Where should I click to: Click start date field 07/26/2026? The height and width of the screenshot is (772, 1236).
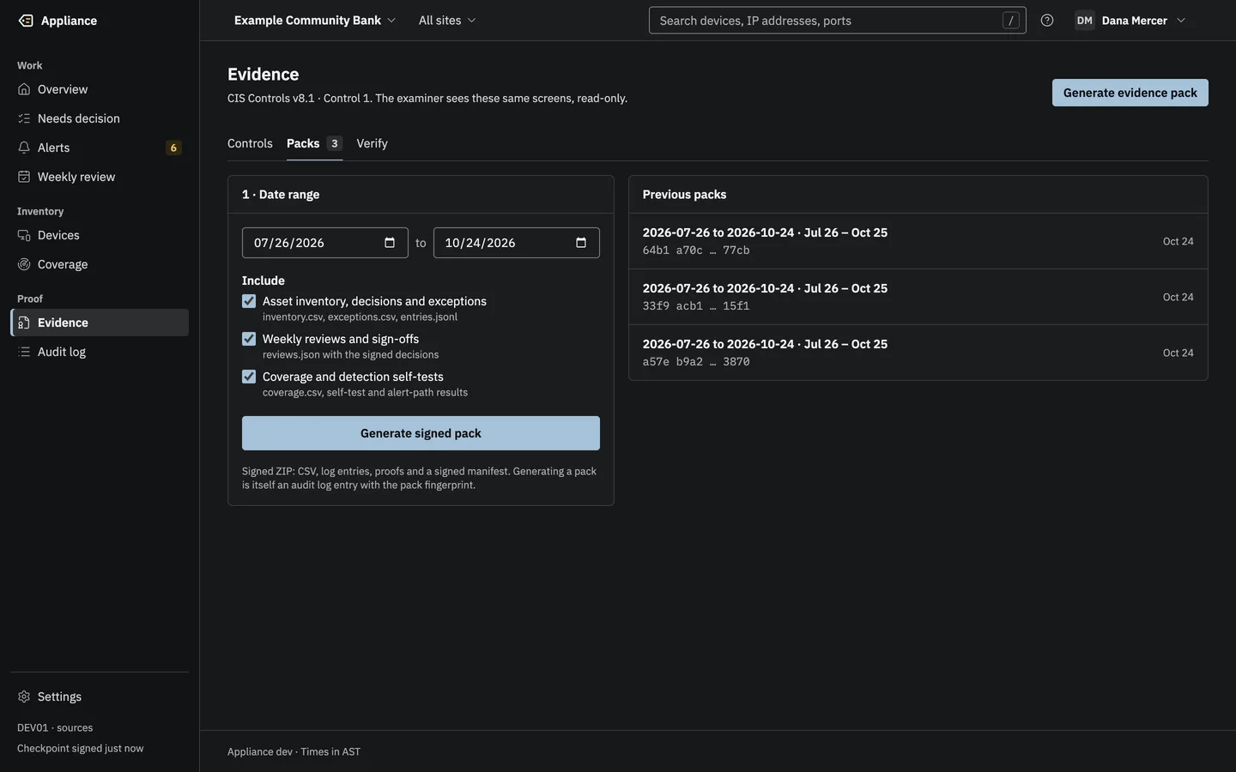[x=324, y=243]
